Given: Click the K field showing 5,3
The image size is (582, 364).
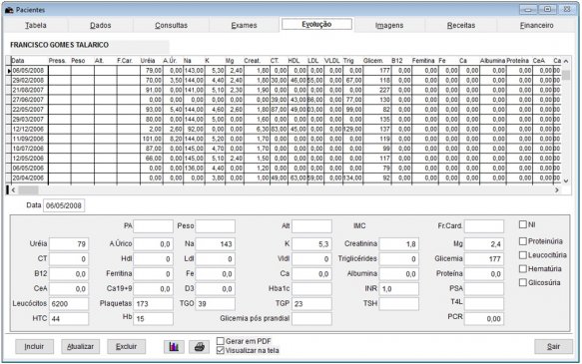Looking at the screenshot, I should point(311,244).
